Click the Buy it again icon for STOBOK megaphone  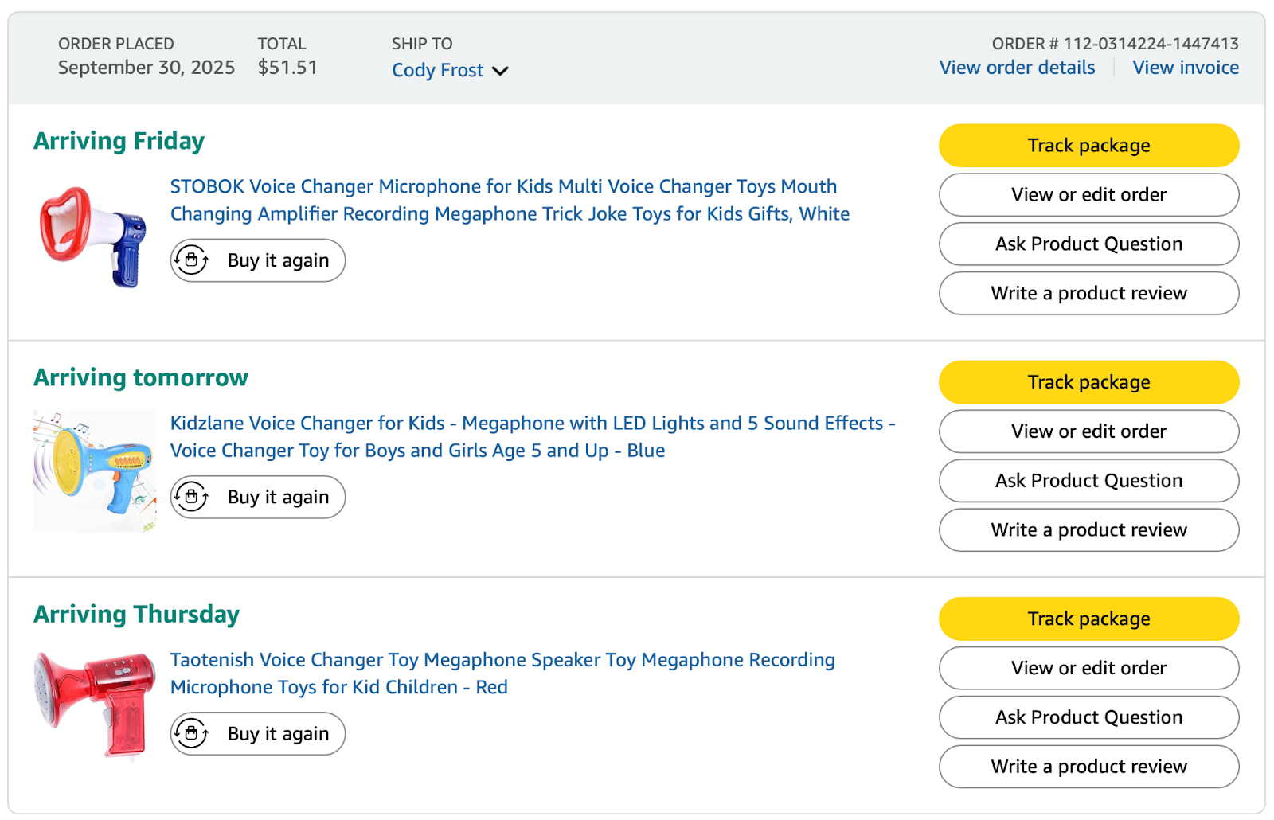192,260
